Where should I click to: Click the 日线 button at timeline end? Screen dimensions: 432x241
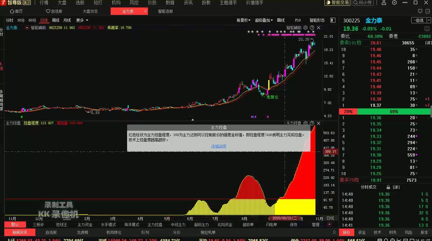pyautogui.click(x=330, y=218)
